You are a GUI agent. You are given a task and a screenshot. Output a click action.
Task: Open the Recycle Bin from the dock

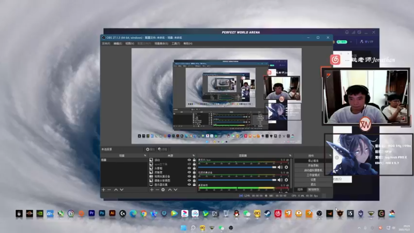tap(226, 213)
